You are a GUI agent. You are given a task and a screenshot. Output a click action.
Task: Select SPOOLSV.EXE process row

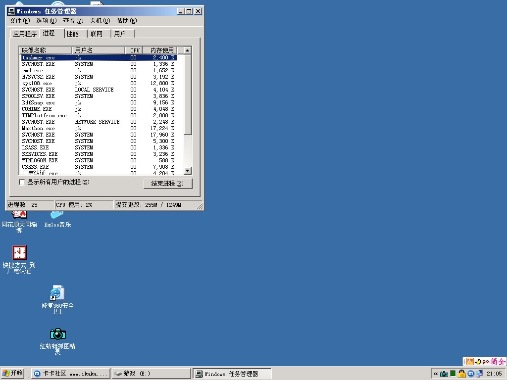[99, 96]
